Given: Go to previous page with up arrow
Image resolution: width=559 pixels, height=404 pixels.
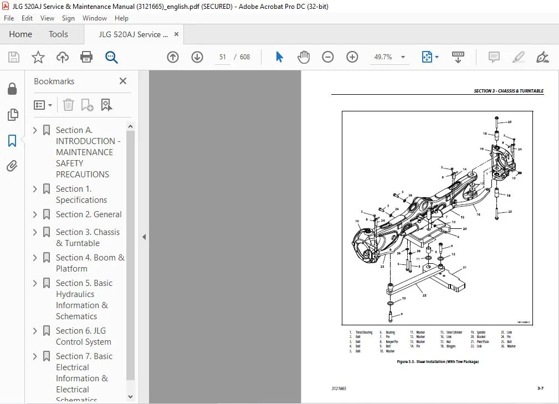Looking at the screenshot, I should (x=173, y=57).
